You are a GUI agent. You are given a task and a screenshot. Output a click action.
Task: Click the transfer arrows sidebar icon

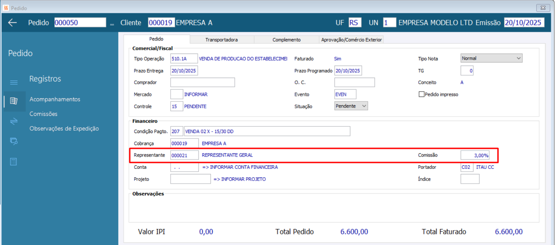14,121
